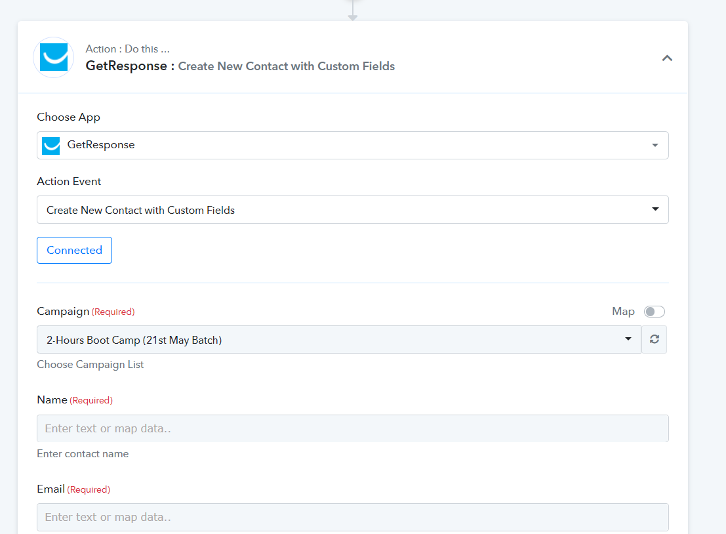The image size is (726, 534).
Task: Click into the Email input field
Action: (x=352, y=518)
